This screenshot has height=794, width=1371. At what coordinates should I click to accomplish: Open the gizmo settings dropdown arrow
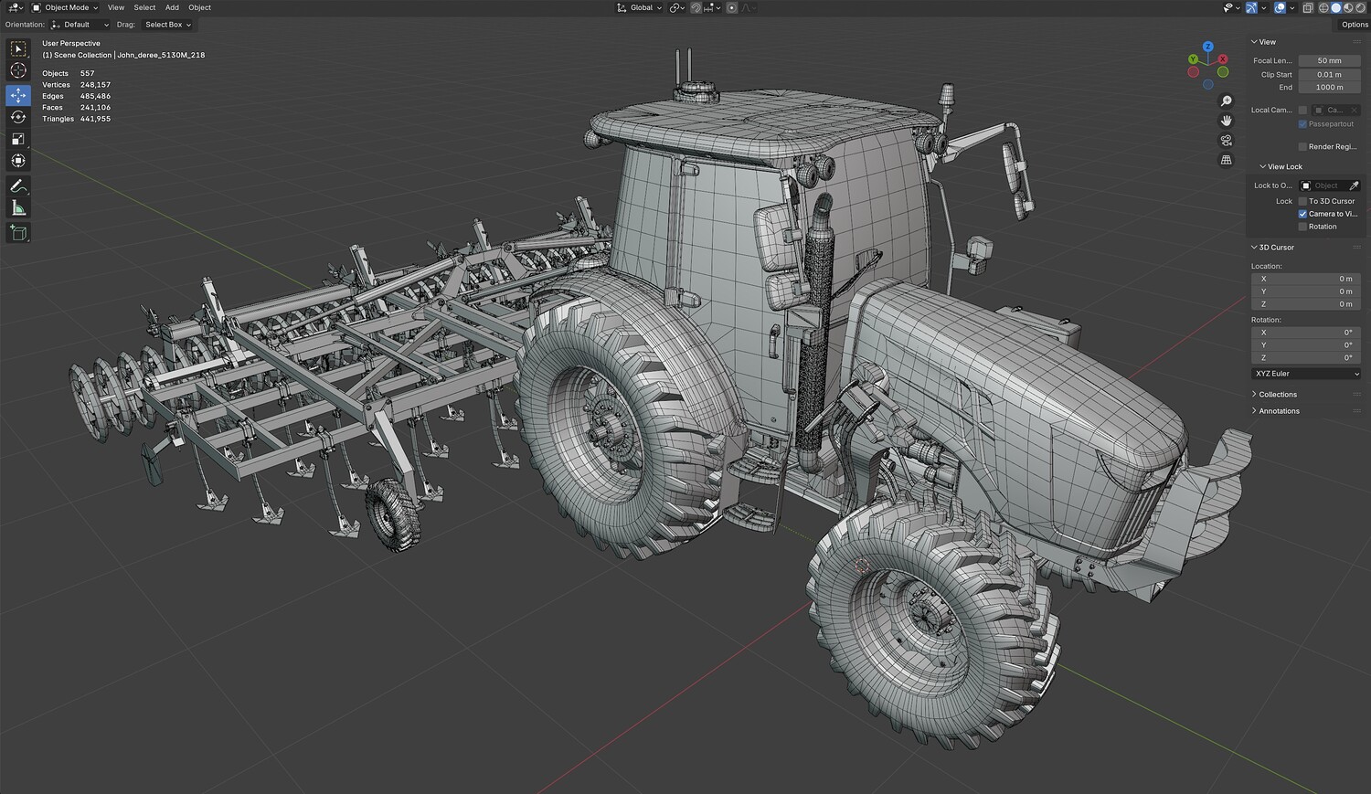(x=1264, y=7)
